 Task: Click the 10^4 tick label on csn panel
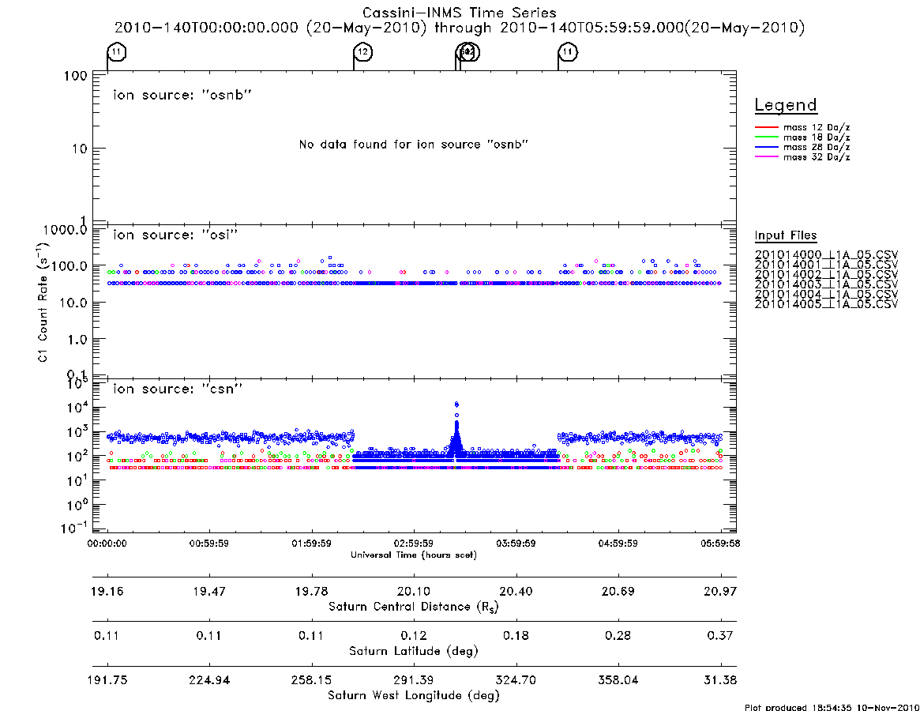tap(77, 407)
